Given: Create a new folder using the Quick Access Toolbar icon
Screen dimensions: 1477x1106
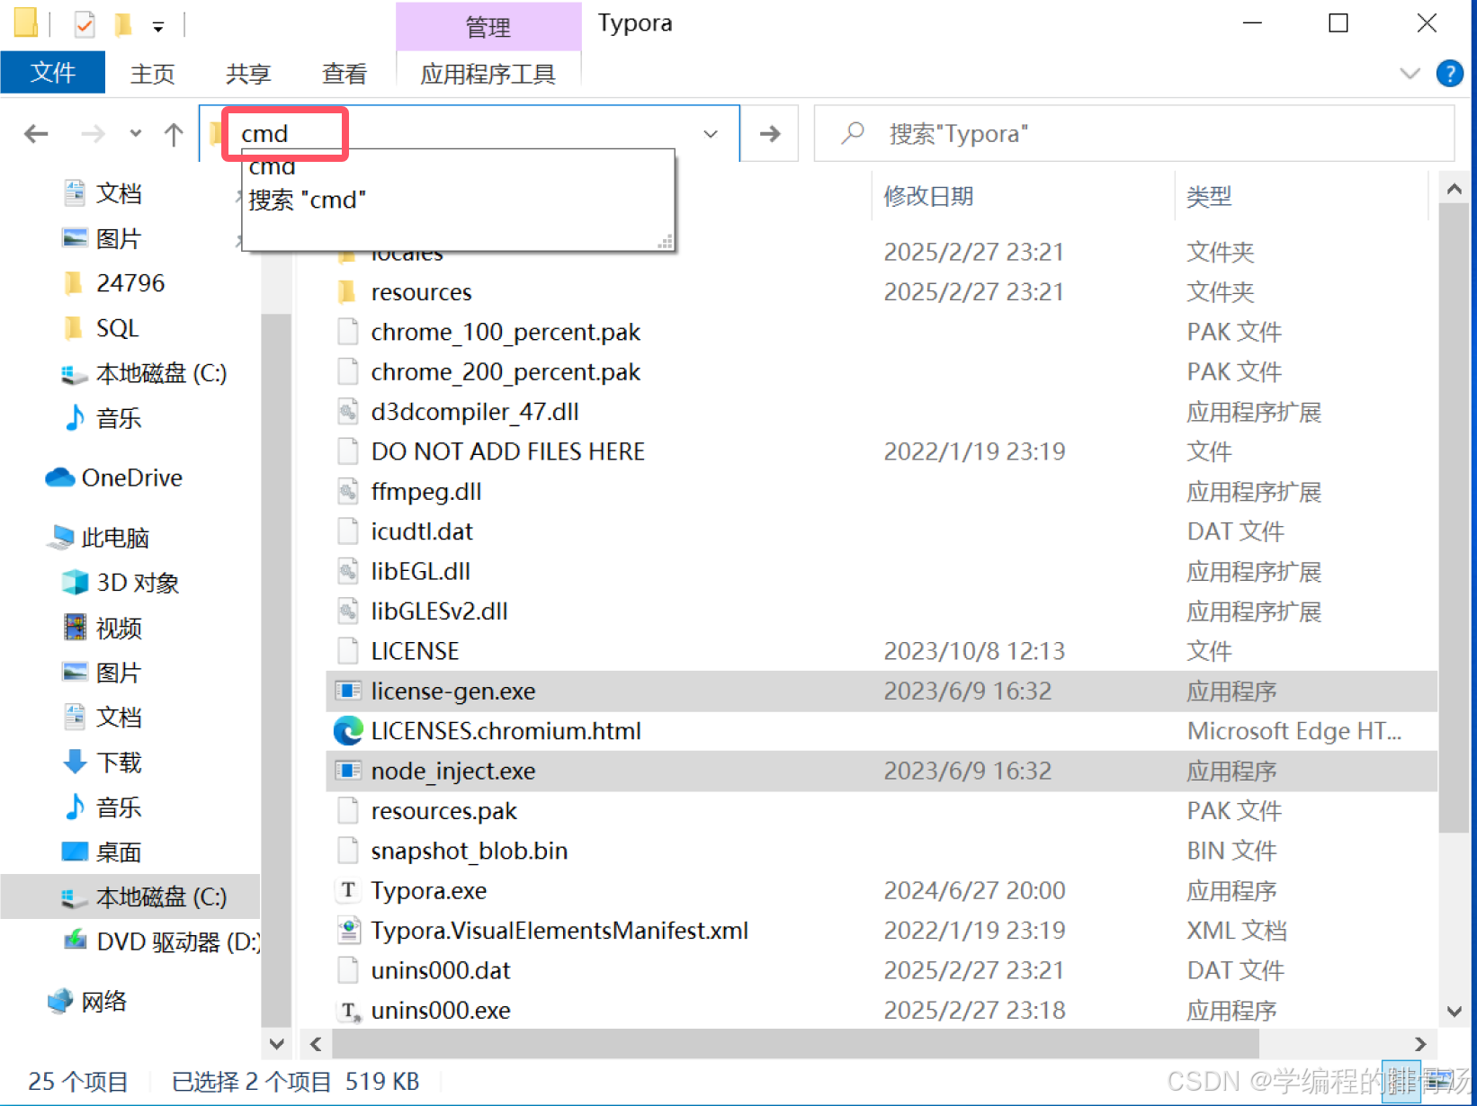Looking at the screenshot, I should (125, 23).
